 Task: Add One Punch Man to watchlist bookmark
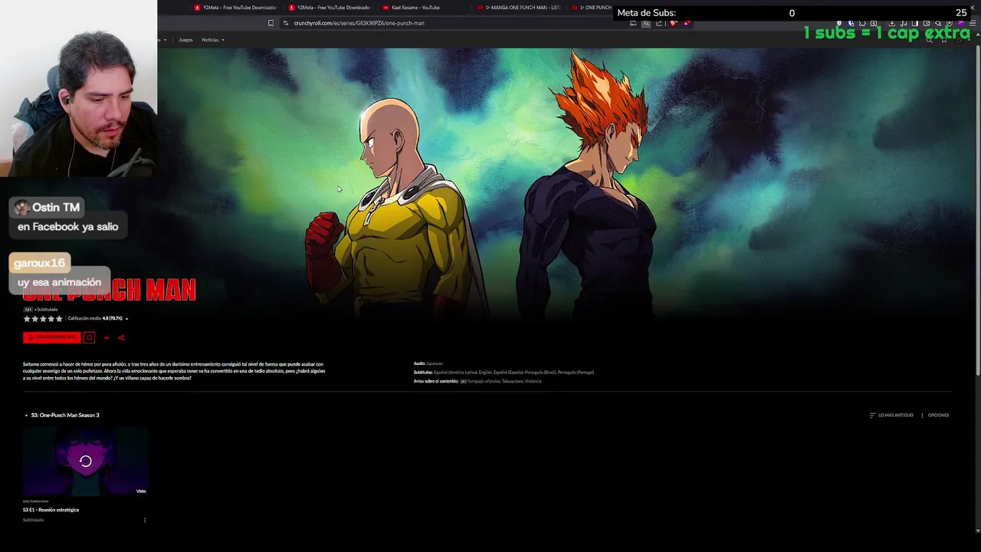coord(89,337)
